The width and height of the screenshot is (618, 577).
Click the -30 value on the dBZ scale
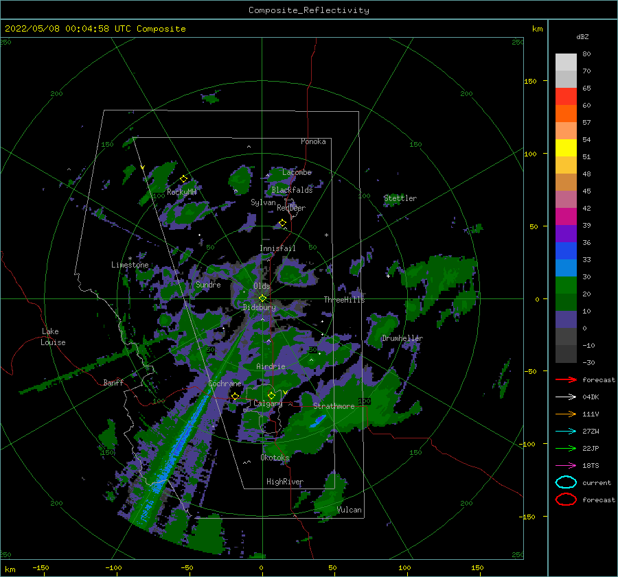click(589, 362)
